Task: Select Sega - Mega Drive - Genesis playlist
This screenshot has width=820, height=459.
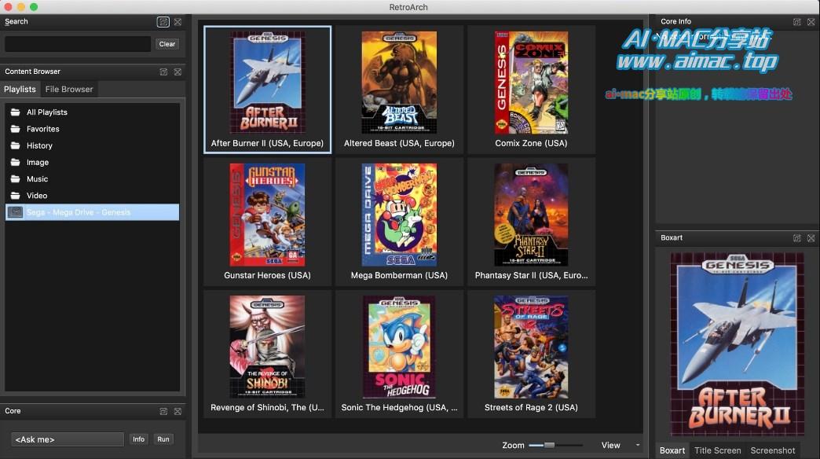Action: point(92,212)
